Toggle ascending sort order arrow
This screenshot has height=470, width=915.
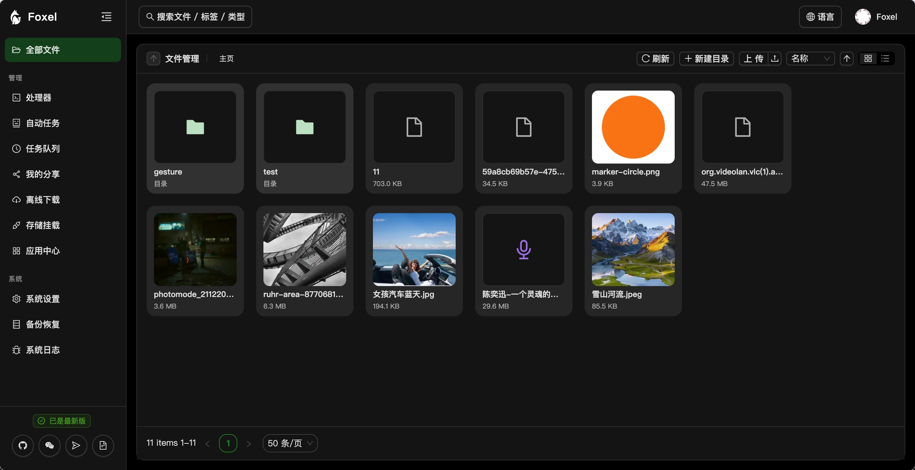(847, 59)
